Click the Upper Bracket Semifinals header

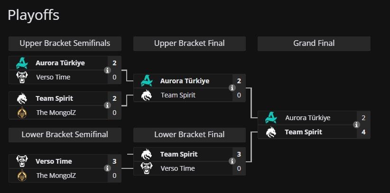click(x=65, y=44)
